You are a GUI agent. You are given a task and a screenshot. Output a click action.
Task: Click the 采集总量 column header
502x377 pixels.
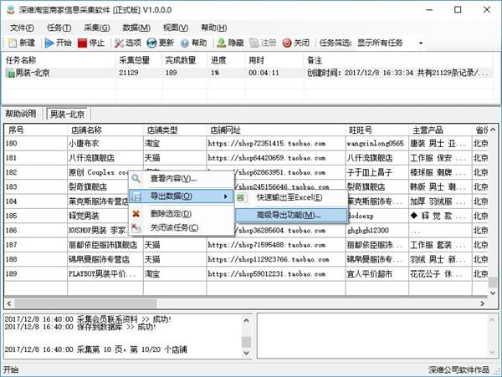139,60
